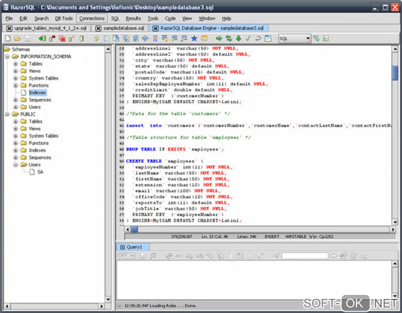Expand the Sequences folder under PUBLIC
402x313 pixels.
[16, 158]
